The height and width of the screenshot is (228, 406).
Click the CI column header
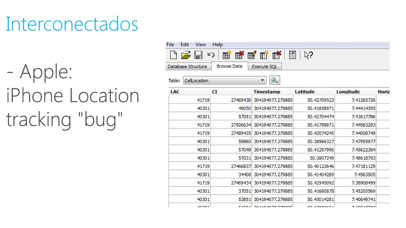231,91
